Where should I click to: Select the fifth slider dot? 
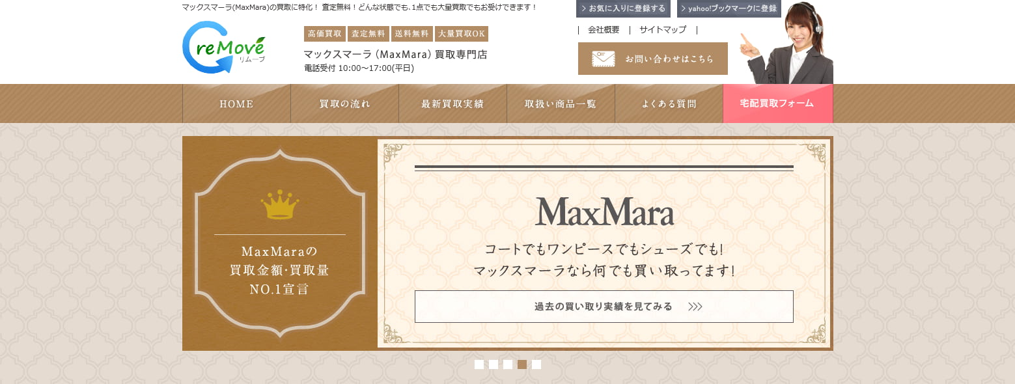pos(536,364)
